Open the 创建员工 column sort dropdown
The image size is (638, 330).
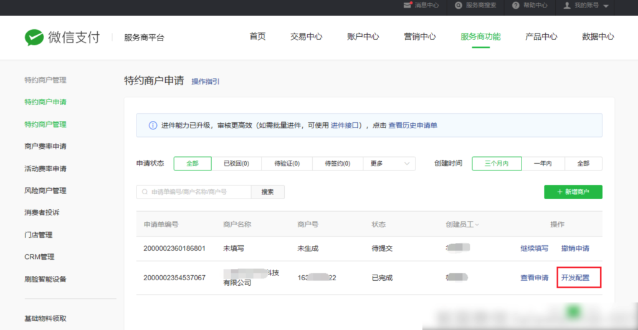point(477,225)
